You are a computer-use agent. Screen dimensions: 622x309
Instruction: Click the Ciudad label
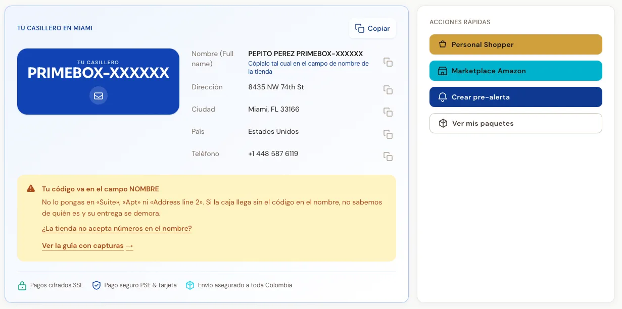(203, 109)
